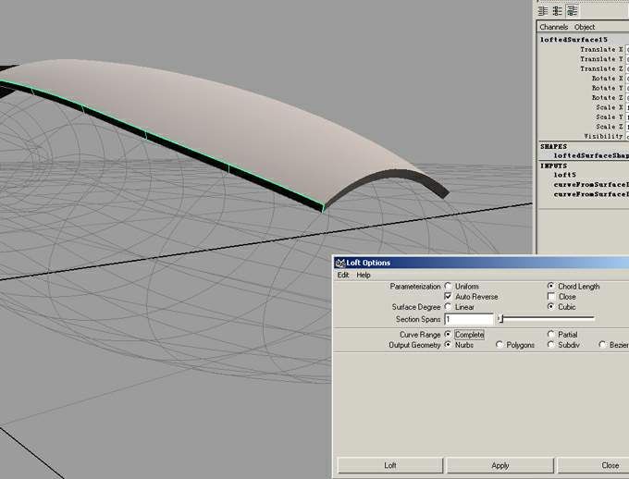Select the Visibility channel label
Viewport: 629px width, 479px height.
pyautogui.click(x=603, y=136)
